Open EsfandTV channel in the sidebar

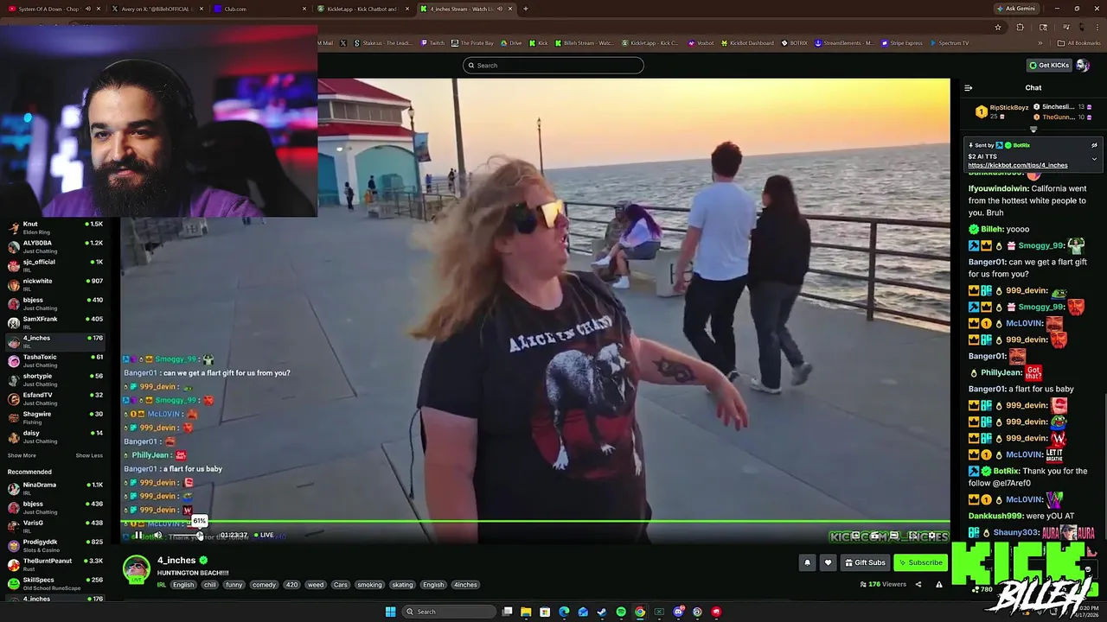pos(54,398)
